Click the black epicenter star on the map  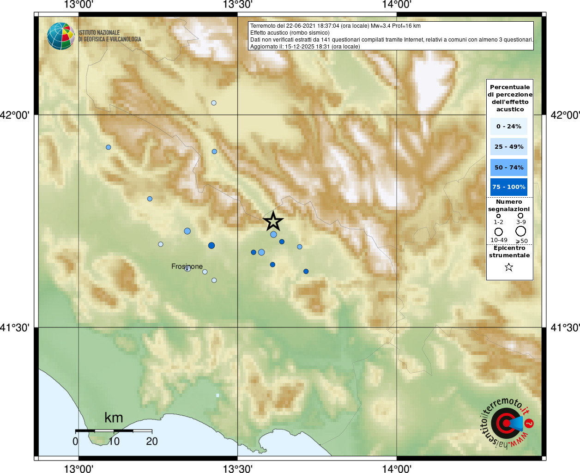pyautogui.click(x=273, y=222)
